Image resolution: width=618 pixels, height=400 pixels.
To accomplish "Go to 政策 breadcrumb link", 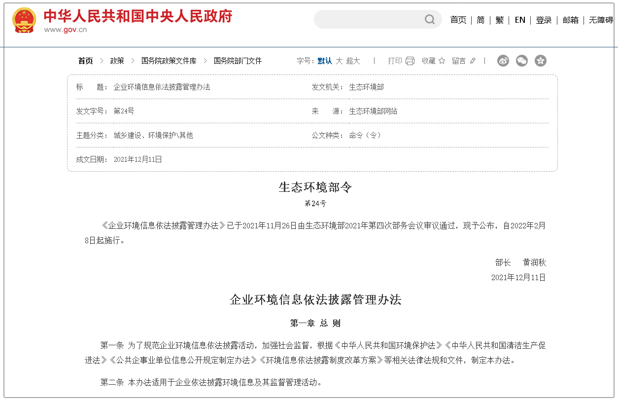I will pos(117,61).
